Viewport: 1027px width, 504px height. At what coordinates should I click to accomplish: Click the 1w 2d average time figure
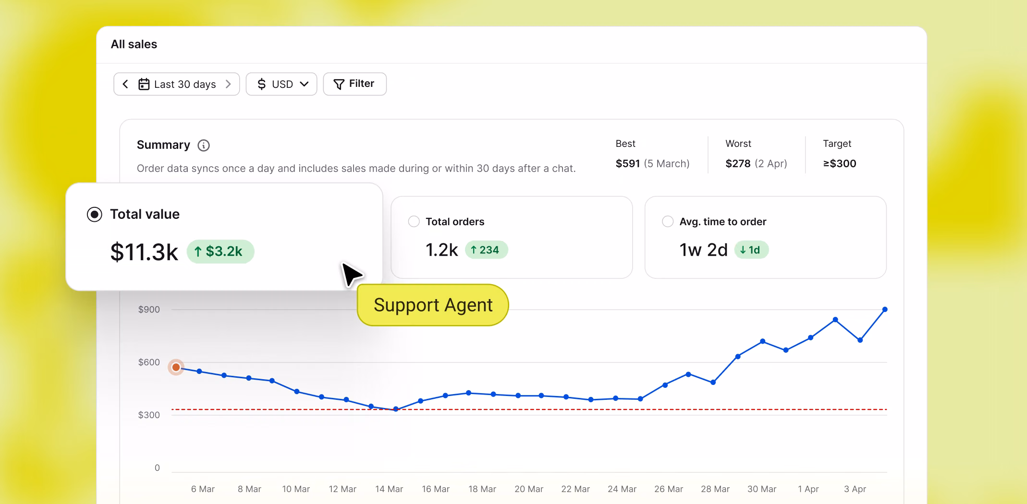(704, 250)
